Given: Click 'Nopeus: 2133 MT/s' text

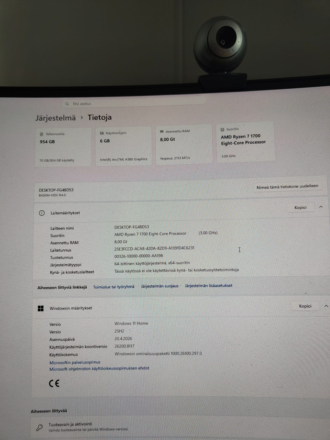Looking at the screenshot, I should (175, 158).
